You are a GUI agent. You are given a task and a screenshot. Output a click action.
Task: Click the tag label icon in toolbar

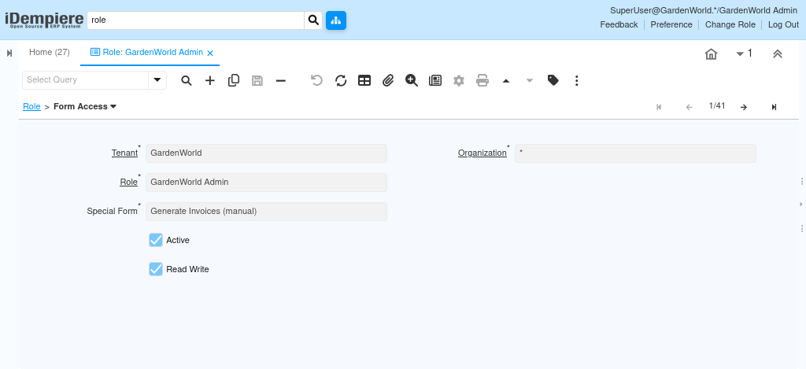point(553,81)
